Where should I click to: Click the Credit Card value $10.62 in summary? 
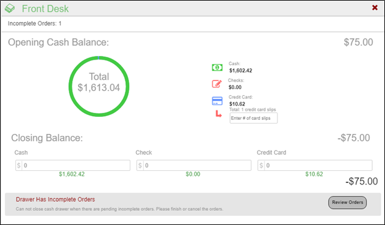(x=237, y=104)
